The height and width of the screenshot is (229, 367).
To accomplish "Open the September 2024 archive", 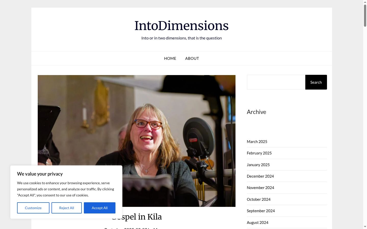I will click(261, 211).
